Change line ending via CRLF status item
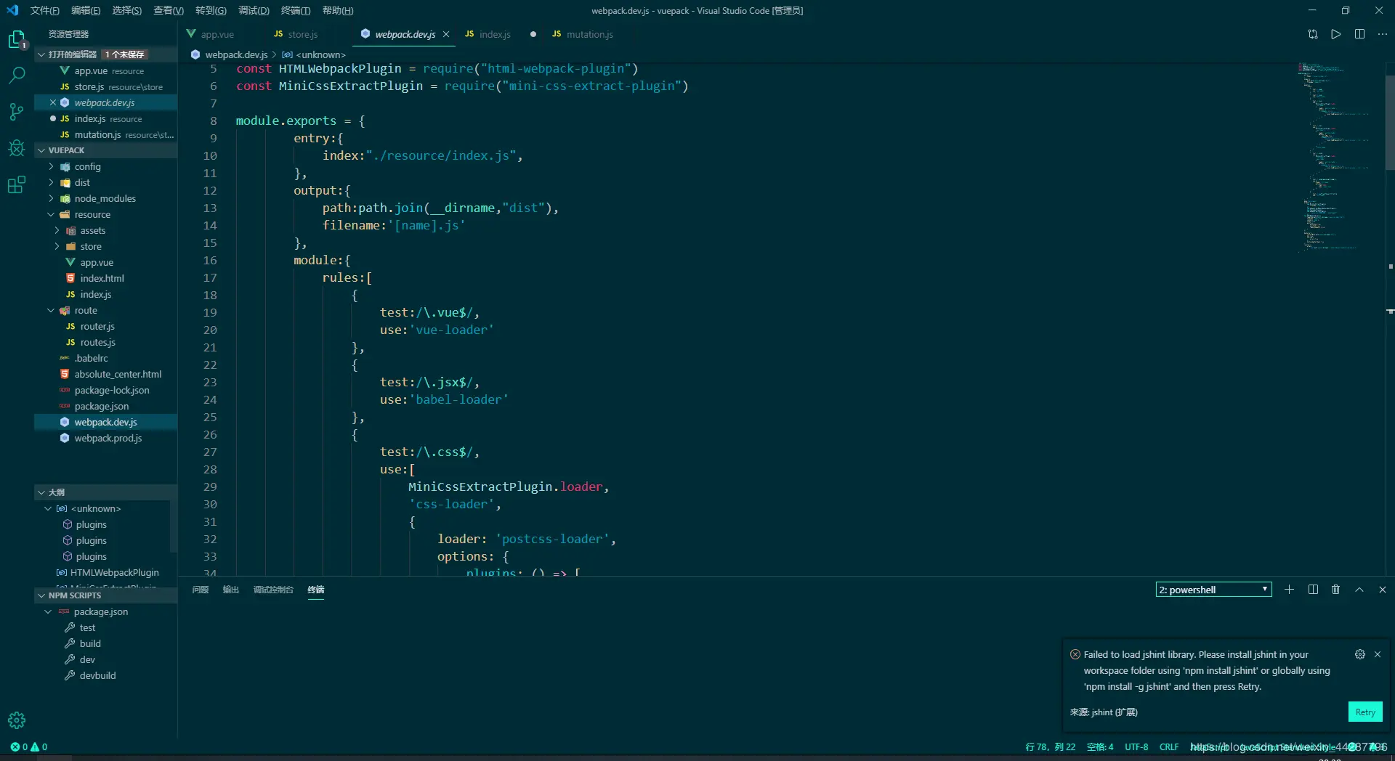Viewport: 1395px width, 761px height. point(1169,746)
